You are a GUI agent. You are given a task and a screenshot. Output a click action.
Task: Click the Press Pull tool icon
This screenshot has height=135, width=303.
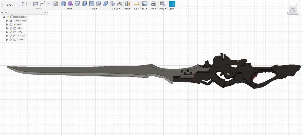(x=85, y=4)
